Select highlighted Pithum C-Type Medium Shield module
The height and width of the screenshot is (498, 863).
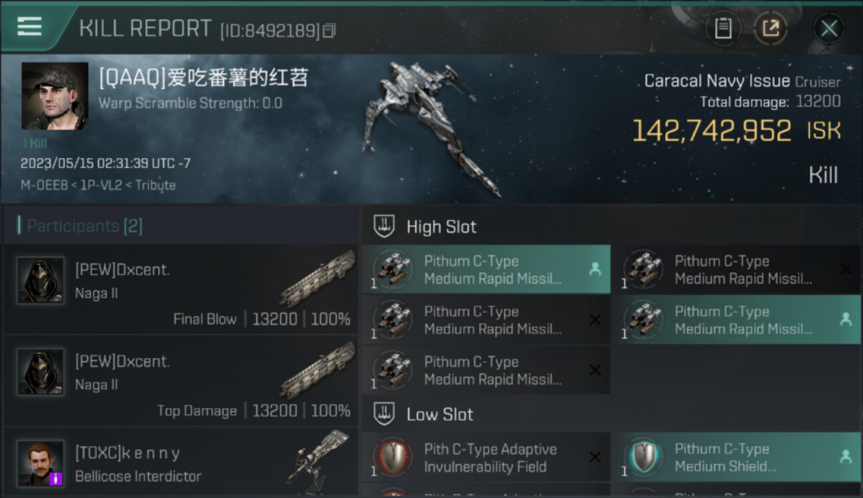[736, 457]
